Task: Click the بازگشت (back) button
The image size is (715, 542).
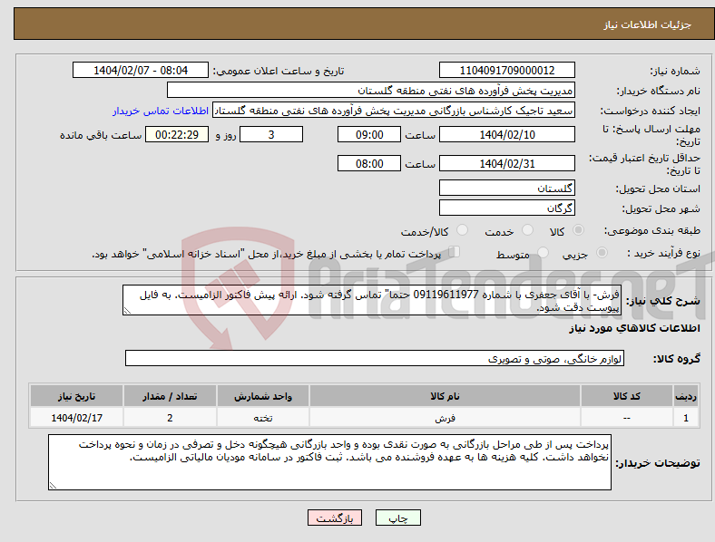Action: coord(335,518)
